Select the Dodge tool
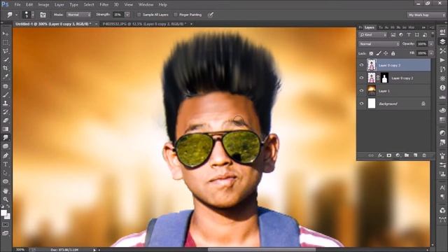Viewport: 448px width, 252px height. [x=6, y=146]
